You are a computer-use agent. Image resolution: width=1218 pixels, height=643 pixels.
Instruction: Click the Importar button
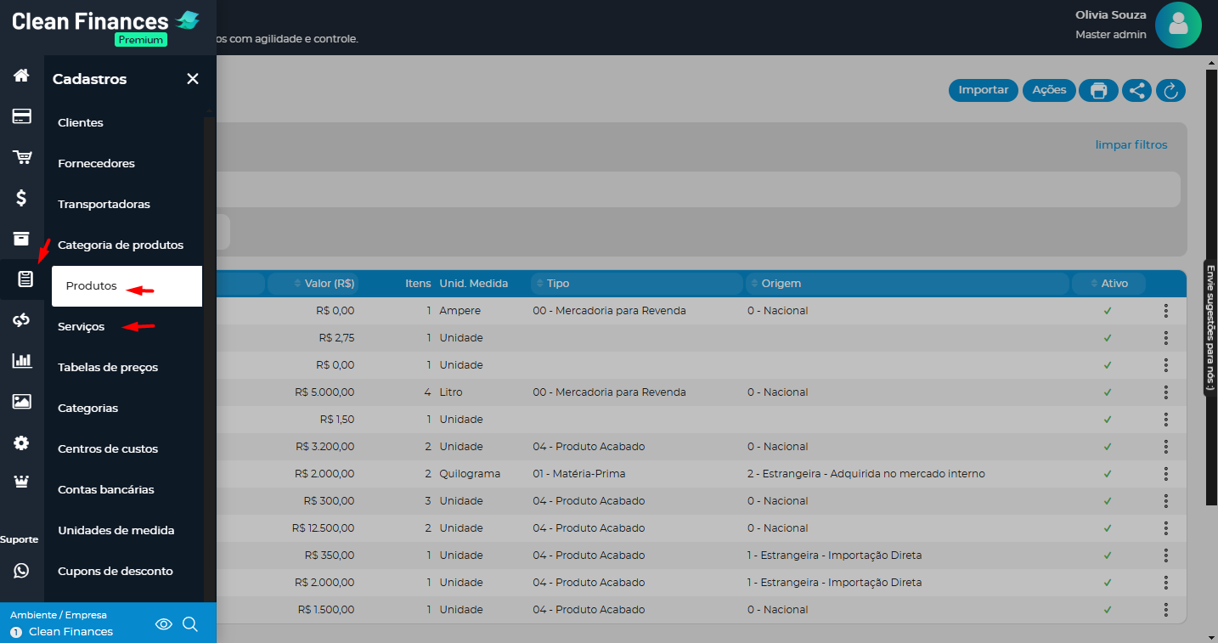click(983, 90)
